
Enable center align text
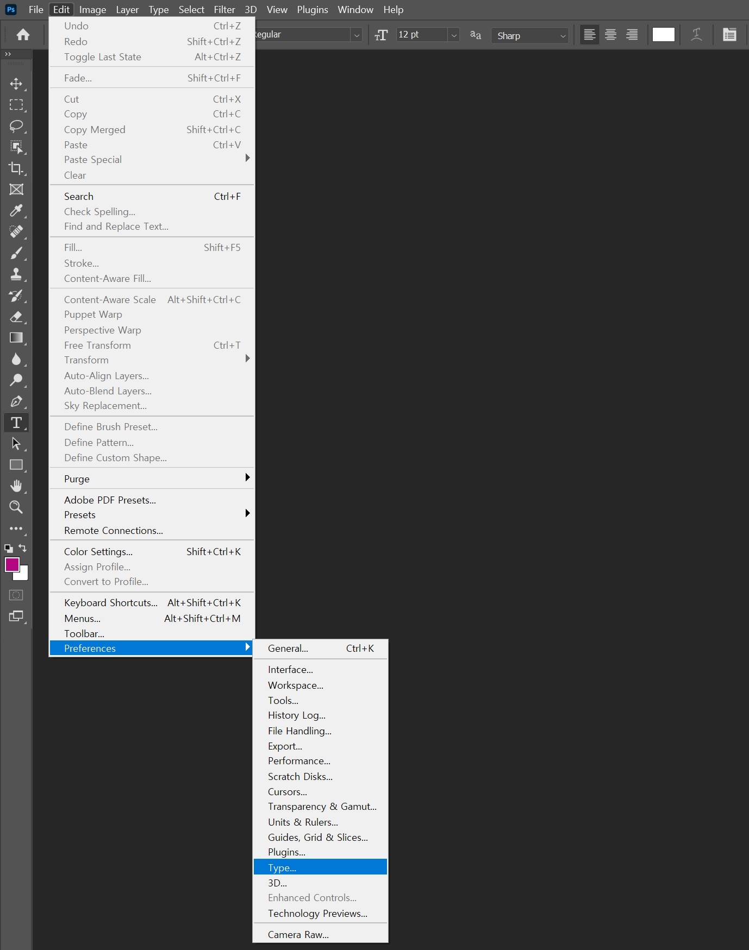611,35
